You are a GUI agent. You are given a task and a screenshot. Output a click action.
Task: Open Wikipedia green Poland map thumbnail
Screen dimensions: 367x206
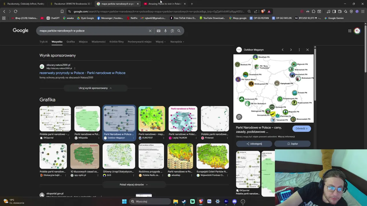[87, 119]
